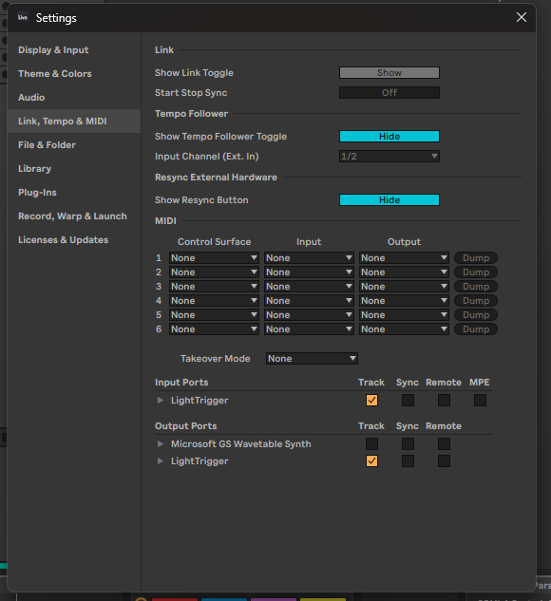Open the Input dropdown for row 1
Viewport: 551px width, 601px height.
[x=309, y=258]
